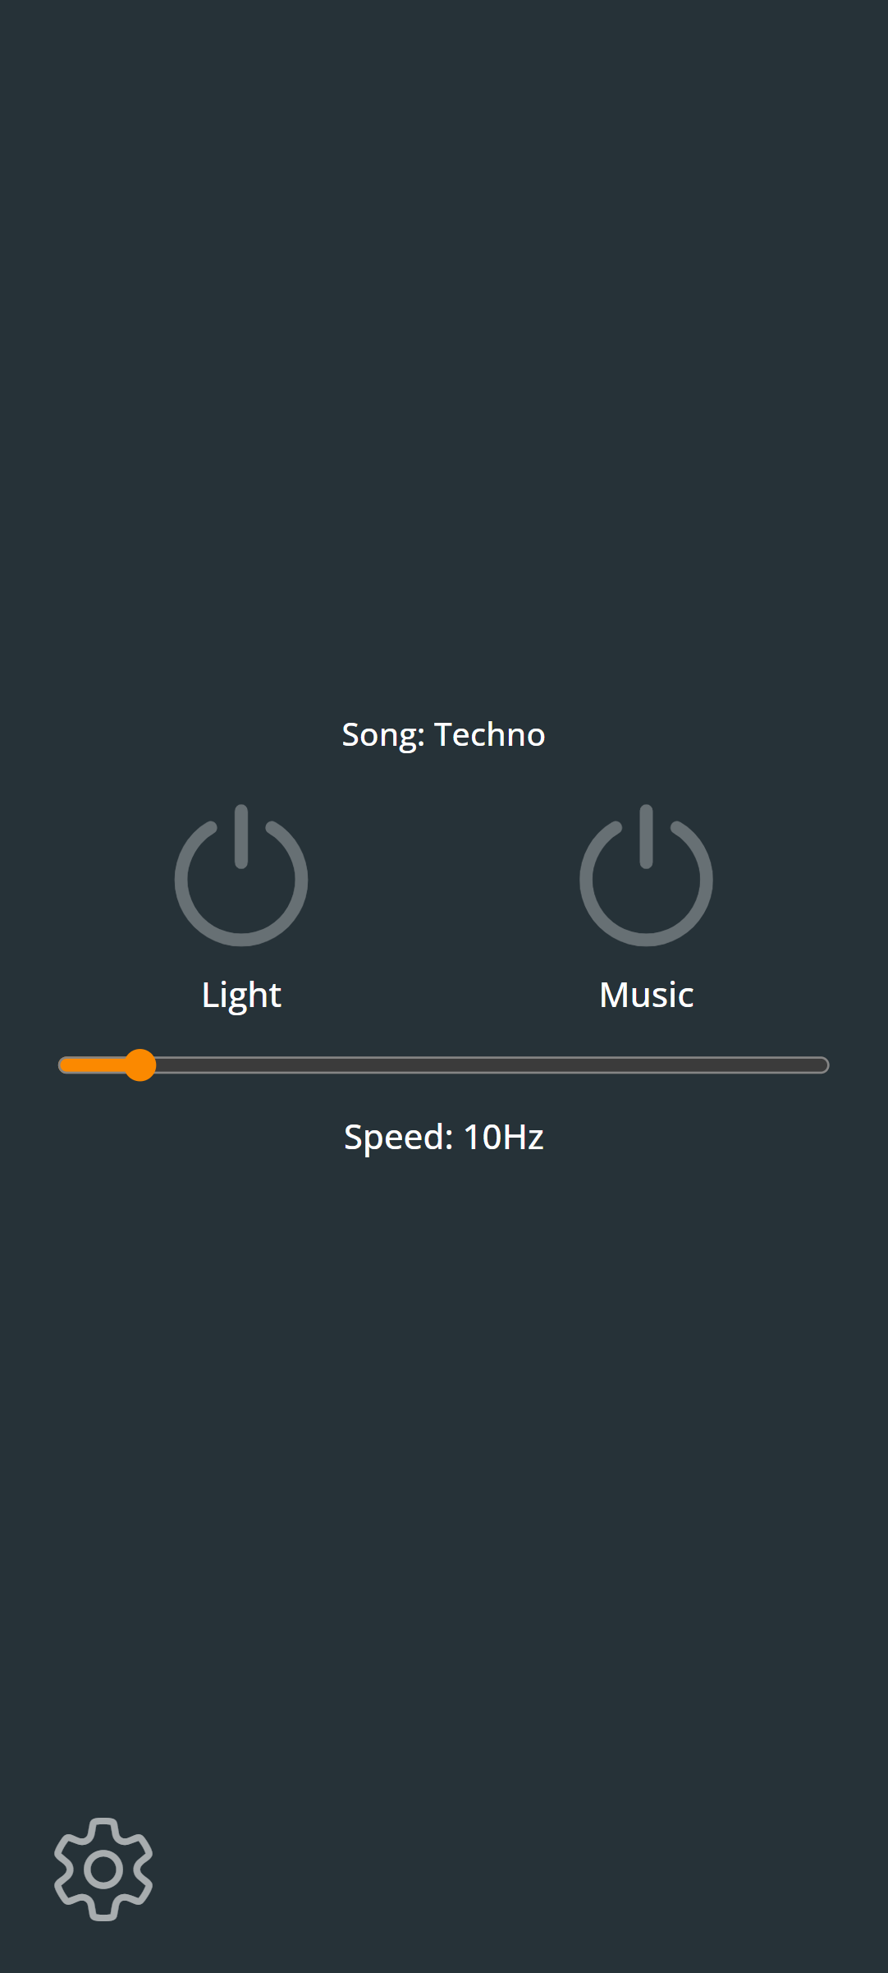This screenshot has width=888, height=1973.
Task: Click the power symbol above the Light label
Action: point(240,879)
